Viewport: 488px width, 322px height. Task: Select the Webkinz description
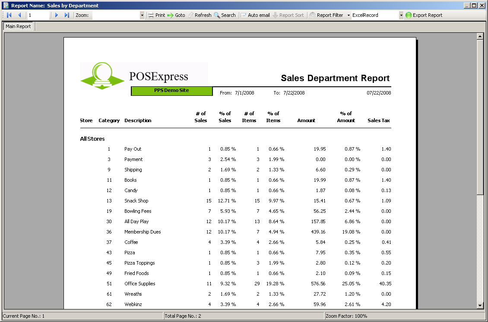click(x=133, y=304)
